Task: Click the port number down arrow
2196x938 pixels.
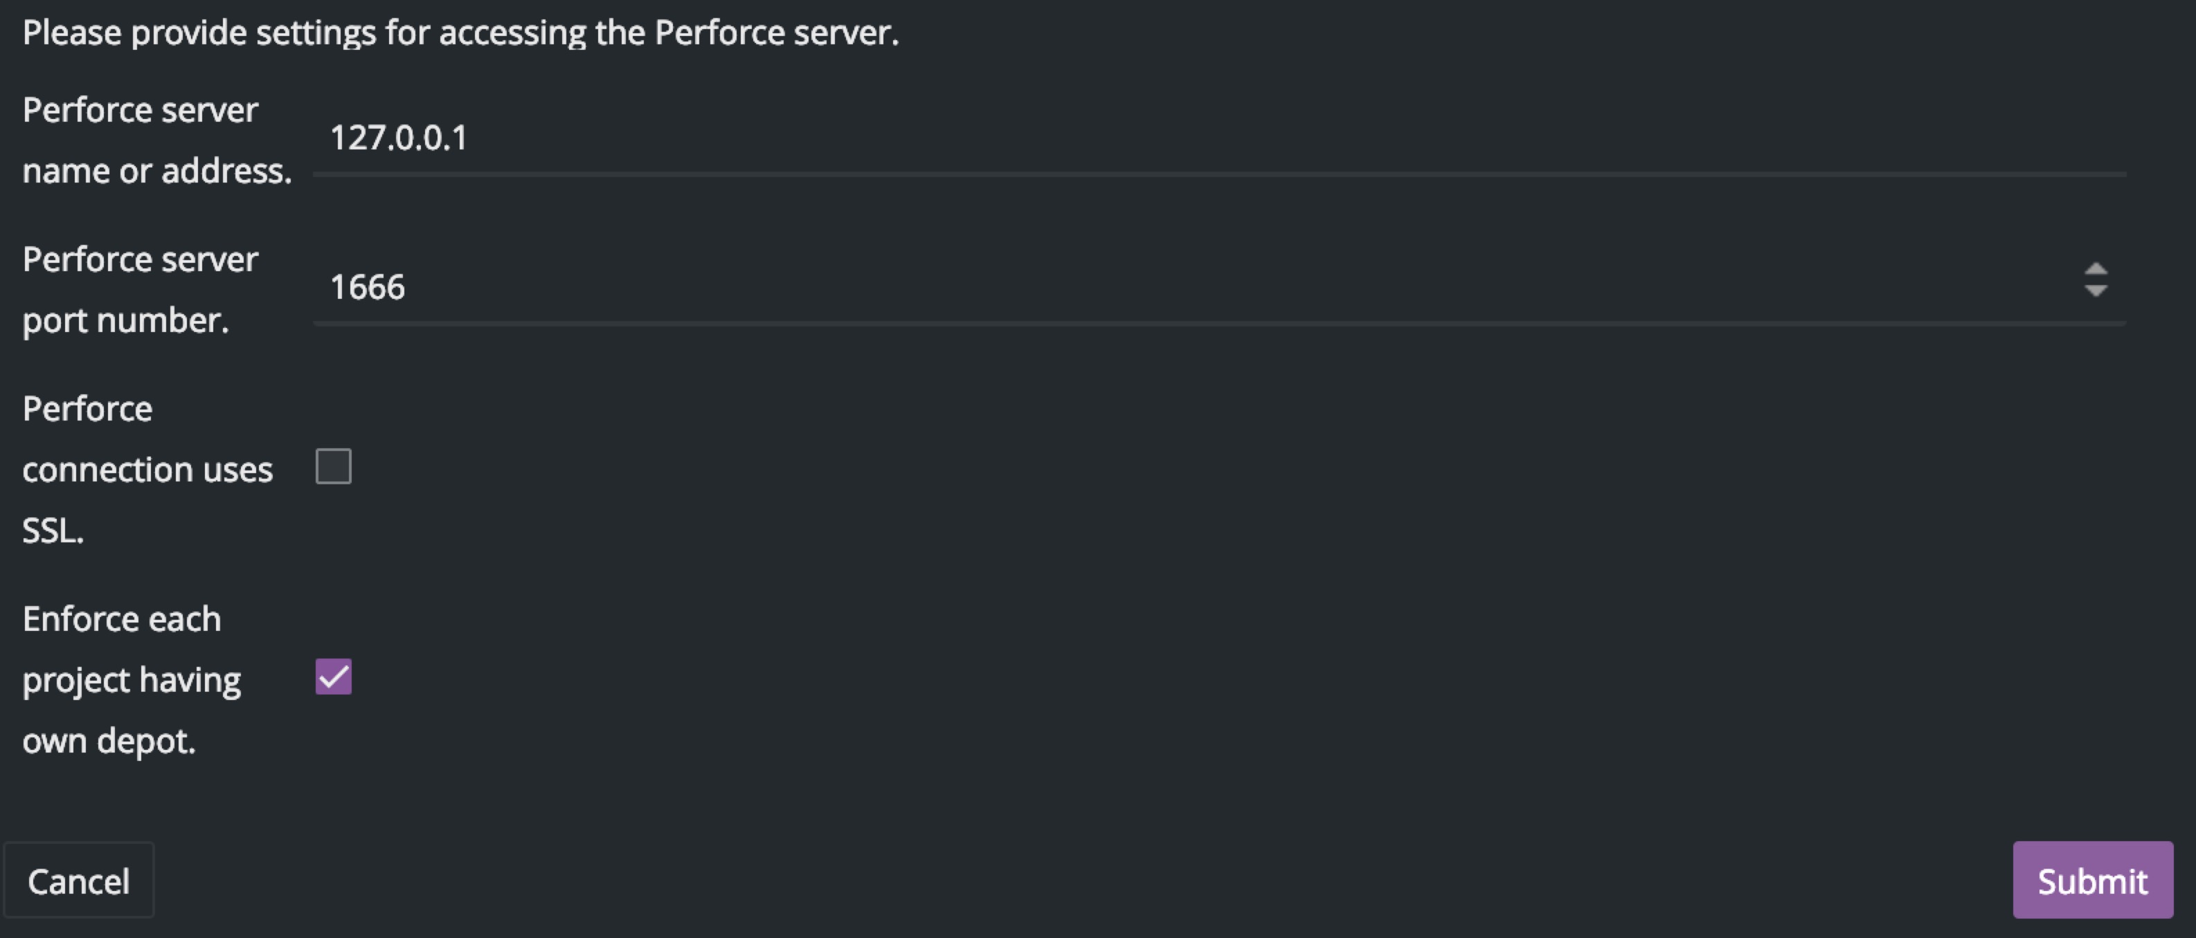Action: tap(2096, 291)
